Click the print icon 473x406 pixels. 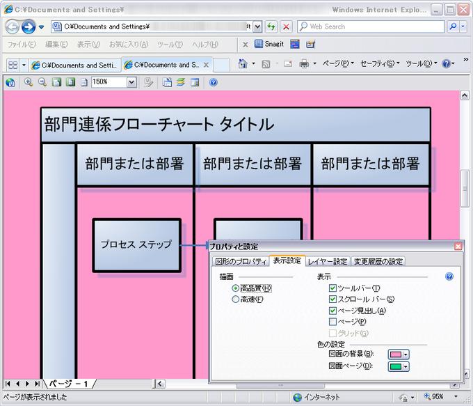pos(304,64)
